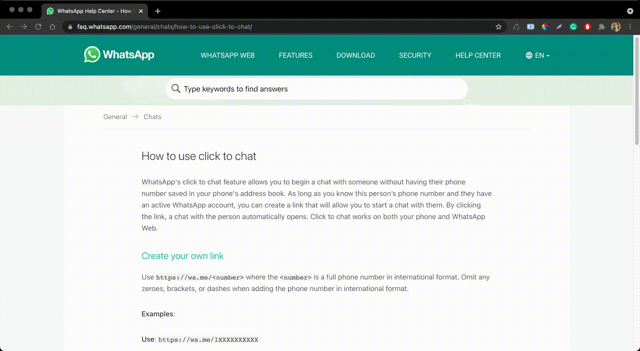The height and width of the screenshot is (351, 640).
Task: Follow the General breadcrumb link
Action: click(x=115, y=116)
